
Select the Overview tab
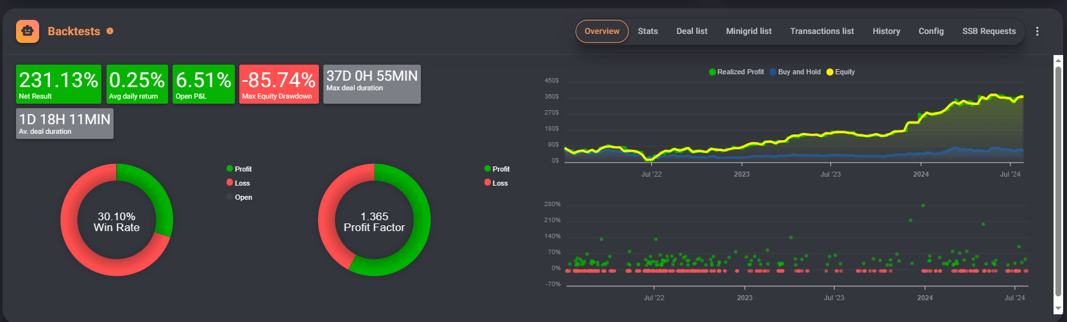click(x=602, y=31)
